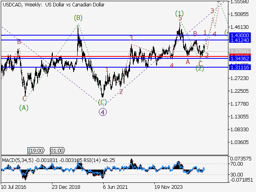Click the green (2) wave label

coord(200,68)
